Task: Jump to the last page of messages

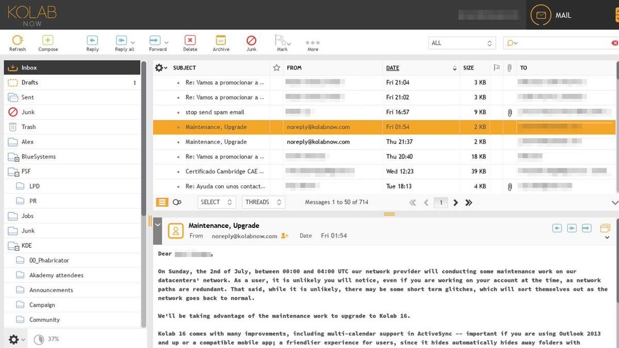Action: coord(468,203)
